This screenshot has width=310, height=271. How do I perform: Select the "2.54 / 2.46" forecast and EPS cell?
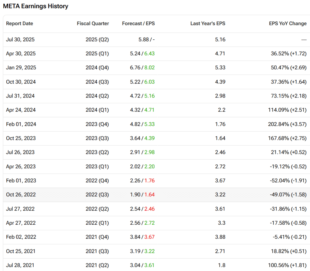[142, 209]
